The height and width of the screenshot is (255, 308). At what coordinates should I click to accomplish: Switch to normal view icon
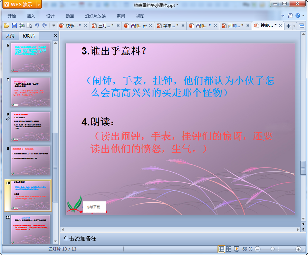221,249
